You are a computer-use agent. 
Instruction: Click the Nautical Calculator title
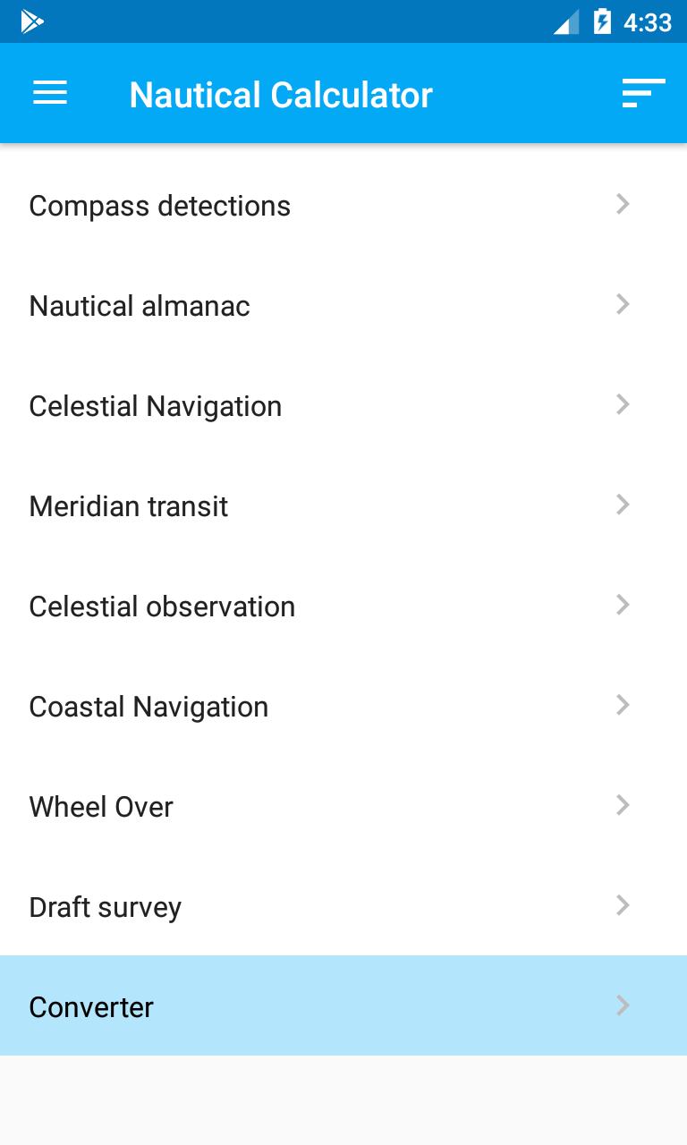pos(281,95)
